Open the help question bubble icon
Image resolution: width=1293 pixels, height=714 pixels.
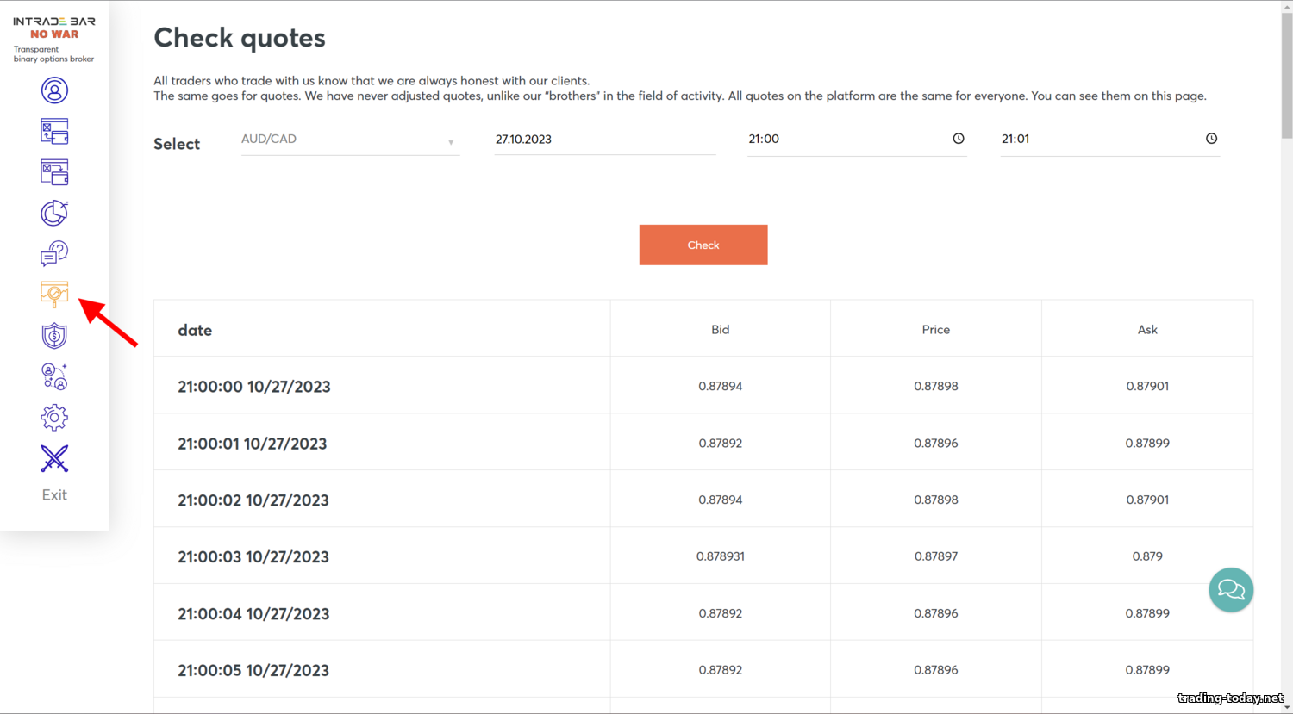tap(54, 253)
